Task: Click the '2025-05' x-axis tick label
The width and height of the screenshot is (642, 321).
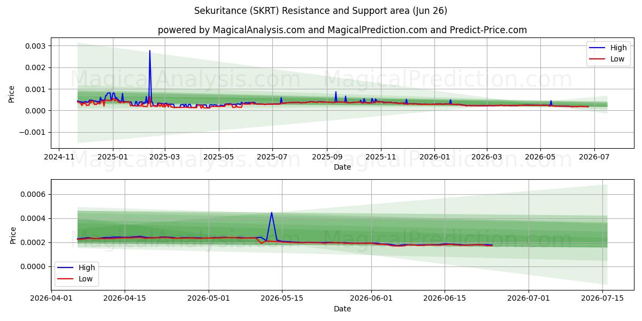Action: pos(219,157)
